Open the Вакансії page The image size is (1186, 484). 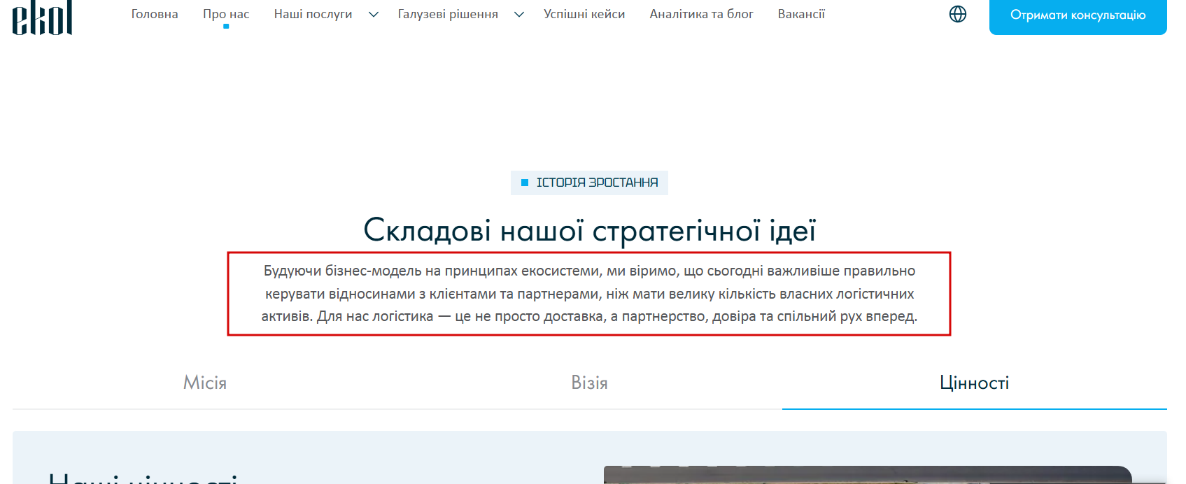(801, 14)
